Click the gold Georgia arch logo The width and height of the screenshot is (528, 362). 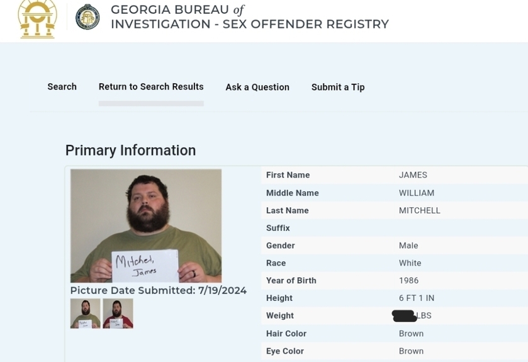[x=37, y=19]
